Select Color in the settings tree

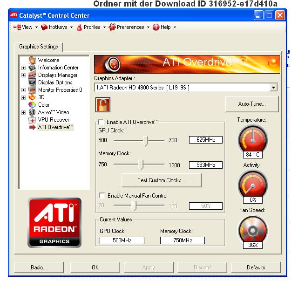pos(44,105)
